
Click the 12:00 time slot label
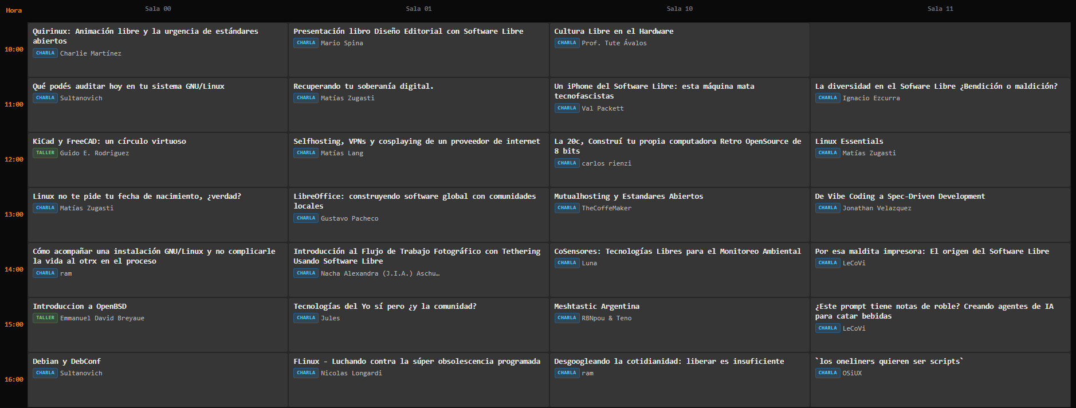pos(14,159)
